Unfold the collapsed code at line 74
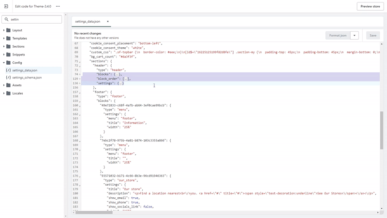This screenshot has width=387, height=218. [x=80, y=74]
